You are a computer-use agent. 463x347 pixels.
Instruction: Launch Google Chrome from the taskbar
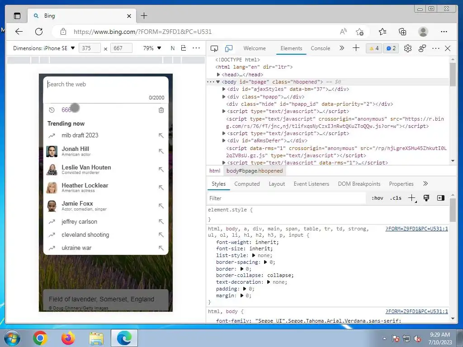coord(40,338)
